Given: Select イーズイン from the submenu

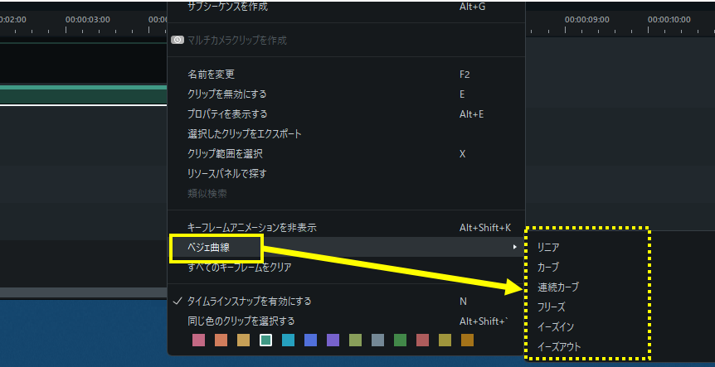Looking at the screenshot, I should click(x=555, y=326).
